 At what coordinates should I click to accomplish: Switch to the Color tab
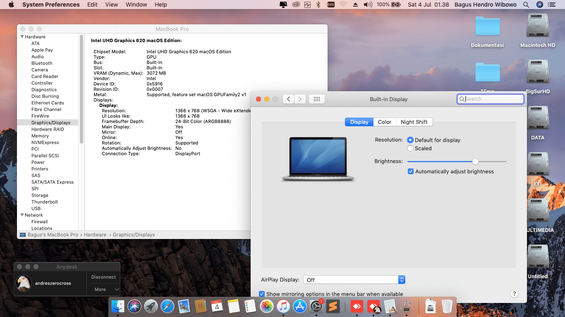(x=385, y=122)
